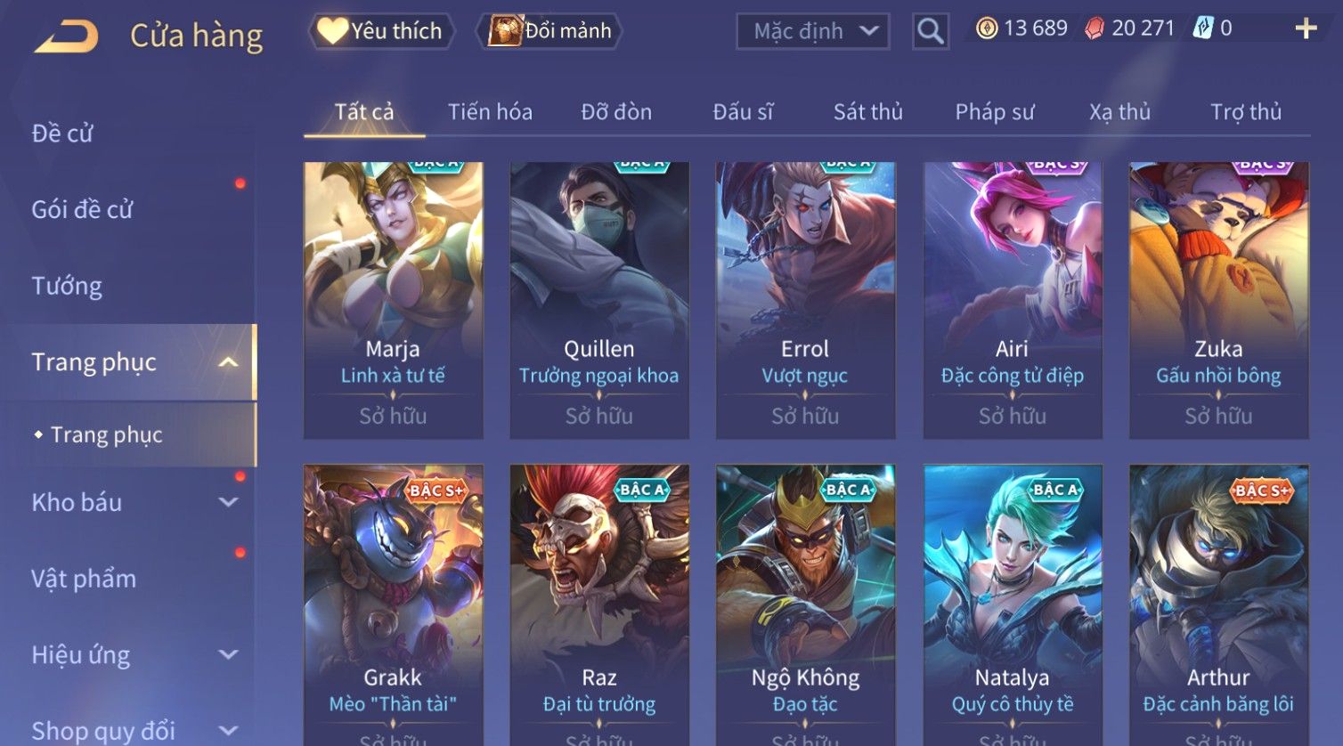Viewport: 1343px width, 746px height.
Task: Select the Grakk Mèo Thần tài skin
Action: [x=393, y=604]
